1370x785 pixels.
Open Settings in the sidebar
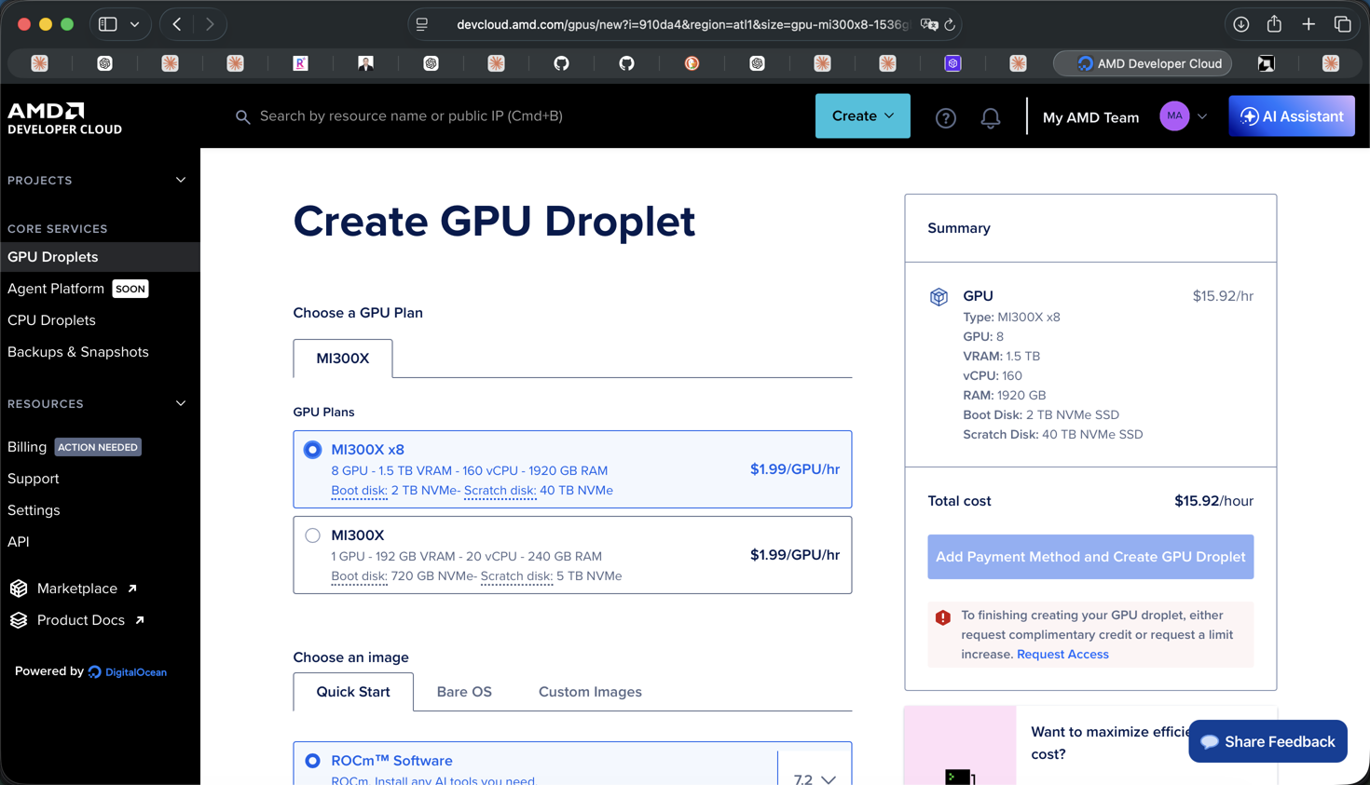pos(34,510)
